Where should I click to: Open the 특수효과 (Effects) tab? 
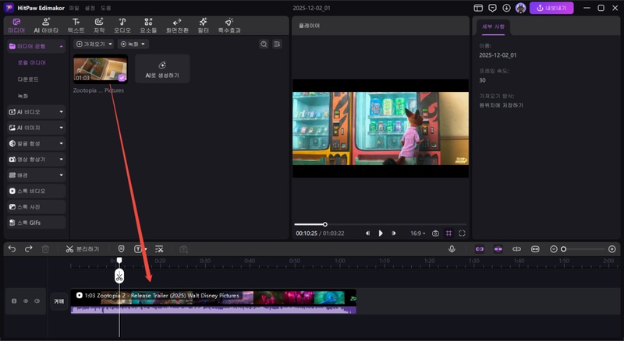[x=229, y=26]
